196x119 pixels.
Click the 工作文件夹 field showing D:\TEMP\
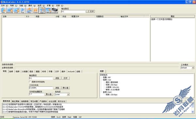tap(41, 88)
